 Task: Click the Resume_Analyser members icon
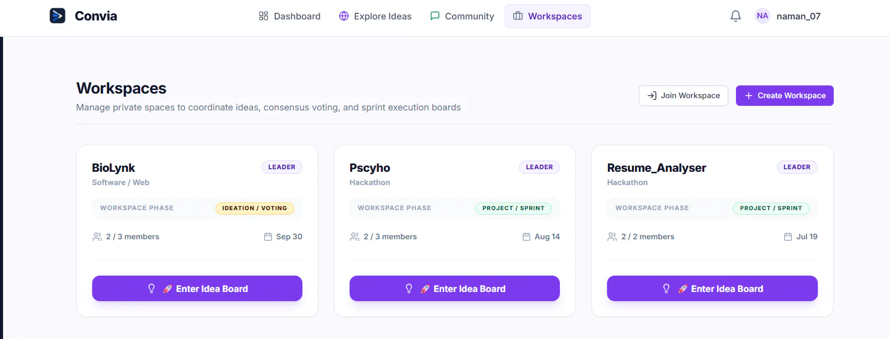coord(612,237)
